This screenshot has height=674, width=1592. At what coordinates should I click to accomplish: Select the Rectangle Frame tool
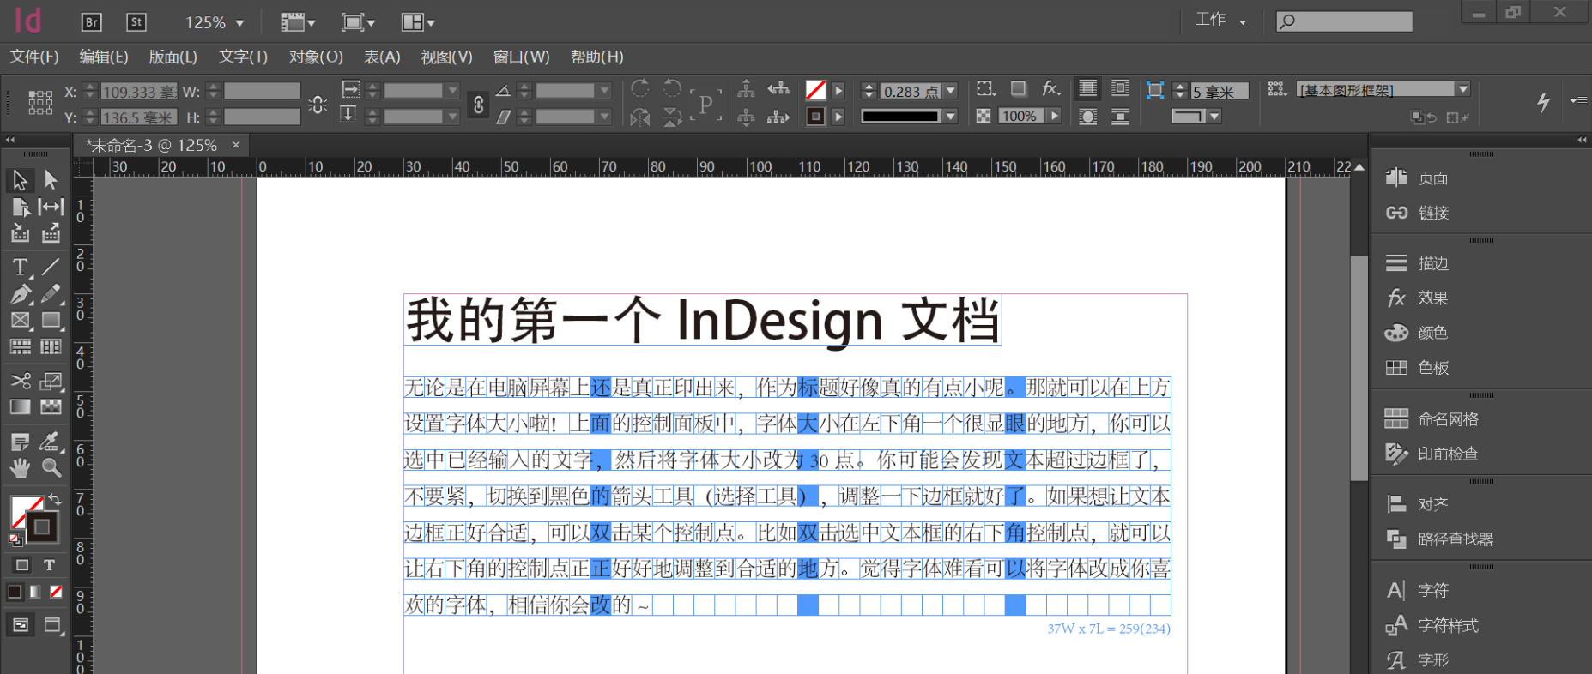tap(20, 321)
